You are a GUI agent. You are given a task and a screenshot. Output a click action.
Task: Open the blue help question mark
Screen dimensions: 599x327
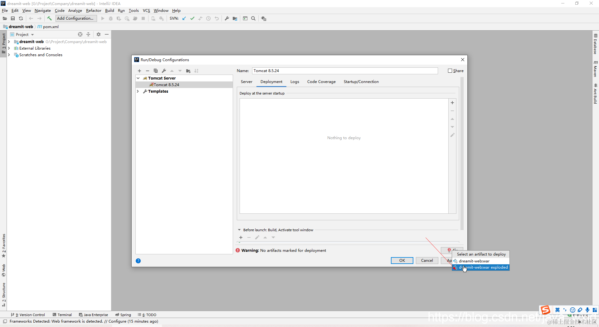point(138,261)
